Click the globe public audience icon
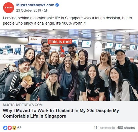 coord(46,10)
